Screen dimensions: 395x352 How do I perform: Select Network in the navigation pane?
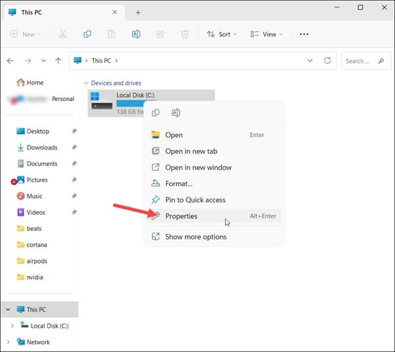coord(33,342)
